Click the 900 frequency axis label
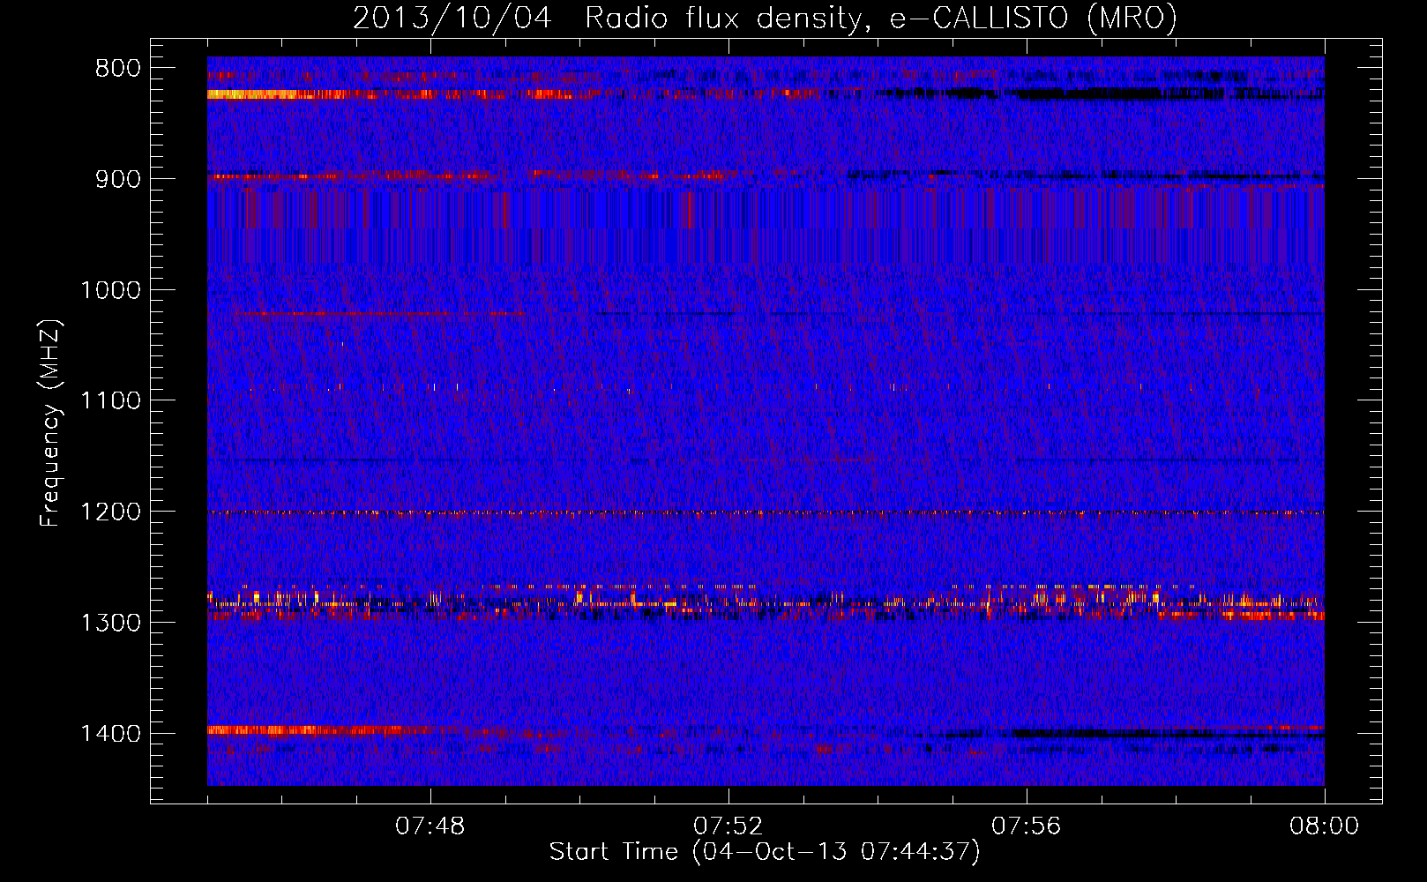Screen dimensions: 1427x882 click(x=118, y=179)
